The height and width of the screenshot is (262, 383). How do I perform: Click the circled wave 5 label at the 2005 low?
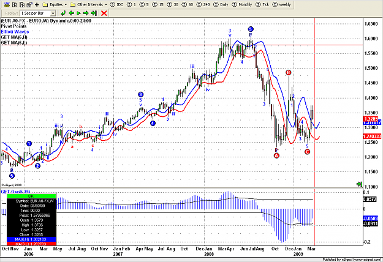point(12,176)
